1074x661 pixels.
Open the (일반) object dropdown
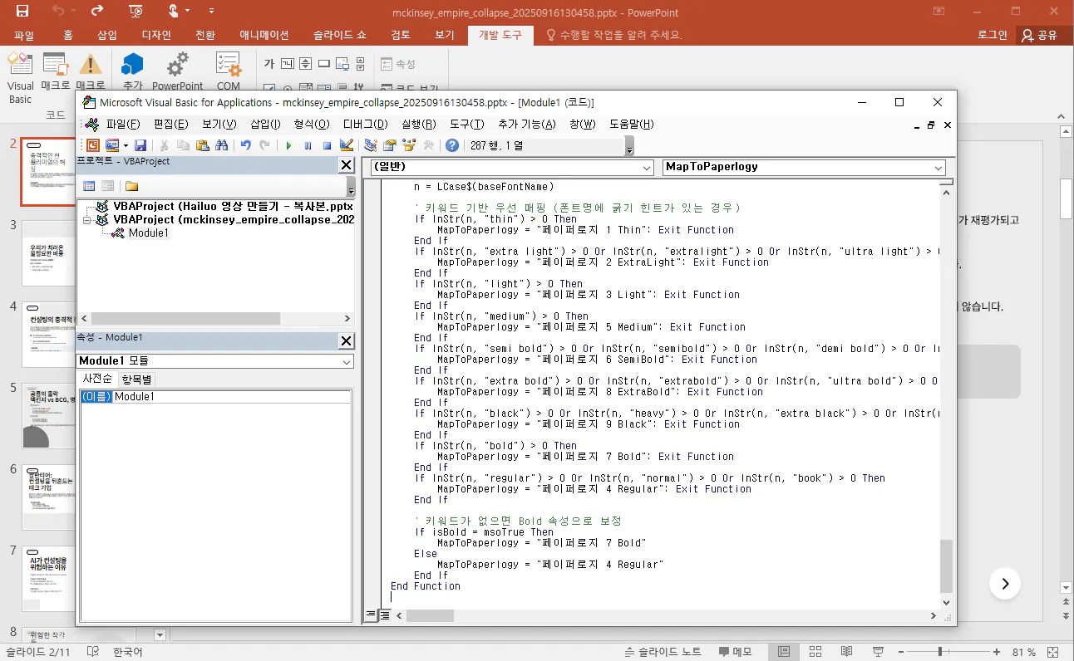[647, 167]
